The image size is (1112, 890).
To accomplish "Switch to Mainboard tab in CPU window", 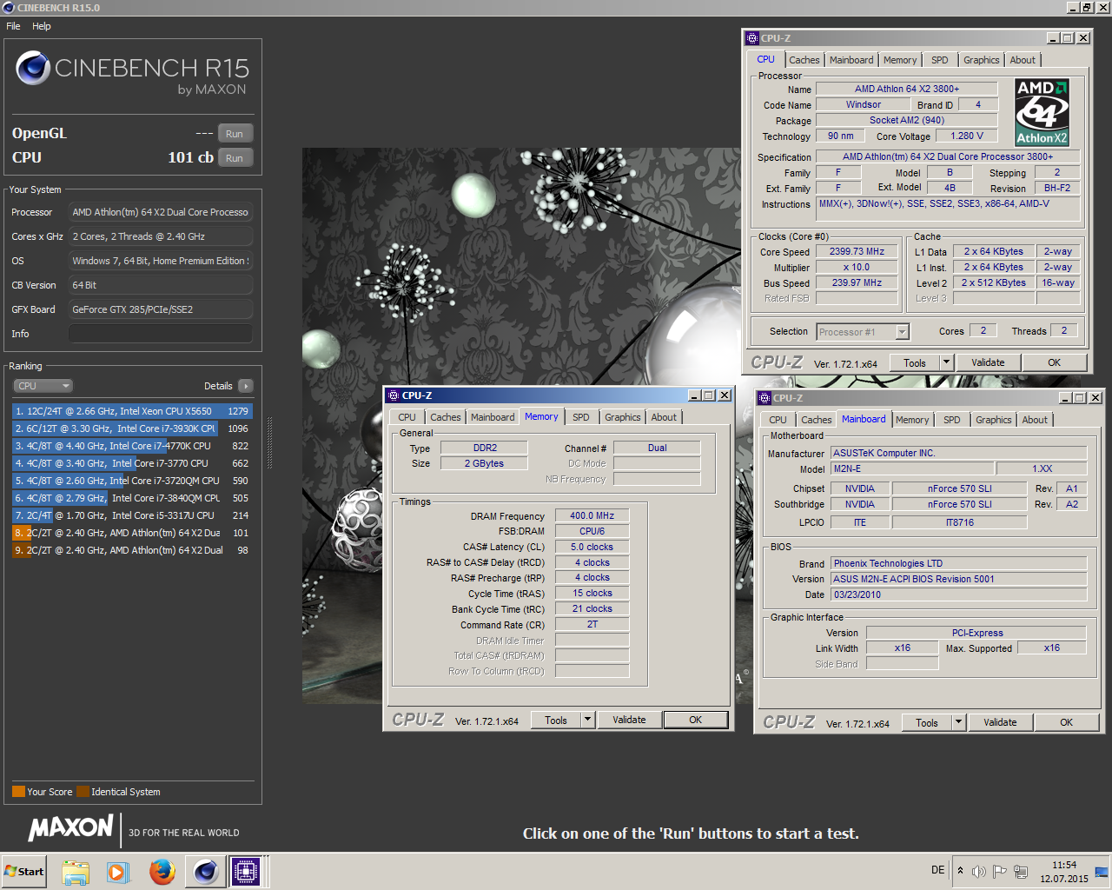I will [851, 60].
